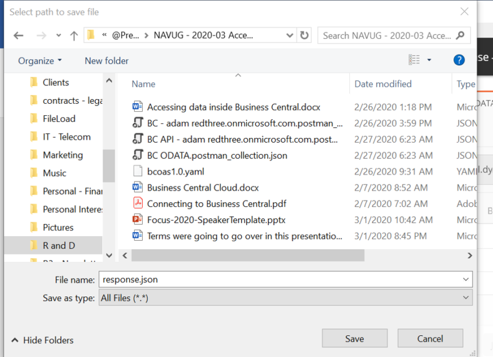
Task: Select the Pictures folder
Action: click(58, 227)
